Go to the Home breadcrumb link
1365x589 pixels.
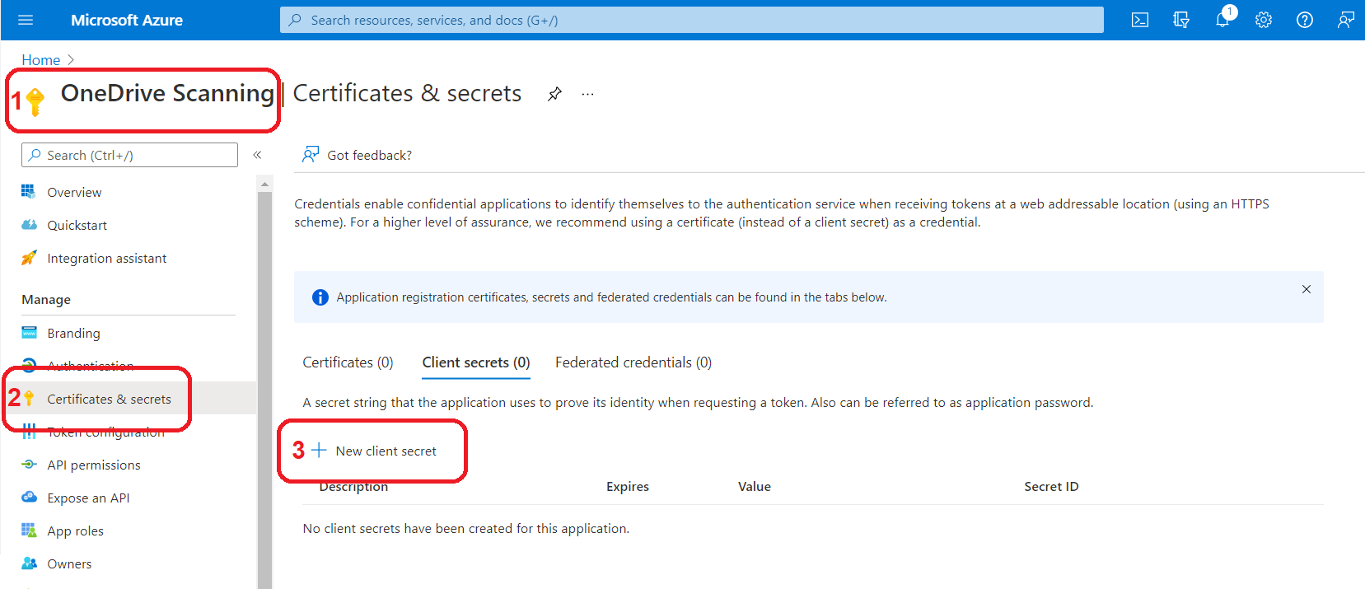tap(40, 60)
